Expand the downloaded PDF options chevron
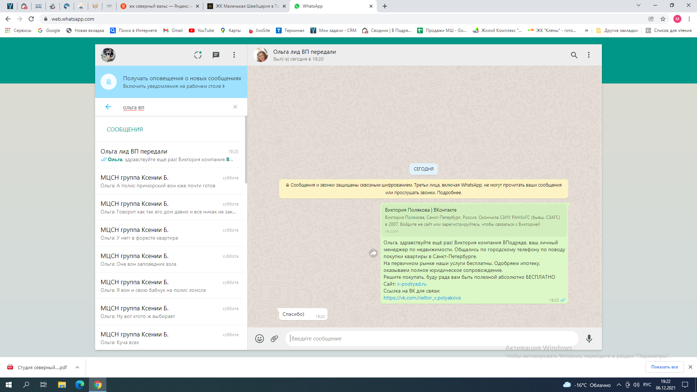 tap(77, 367)
